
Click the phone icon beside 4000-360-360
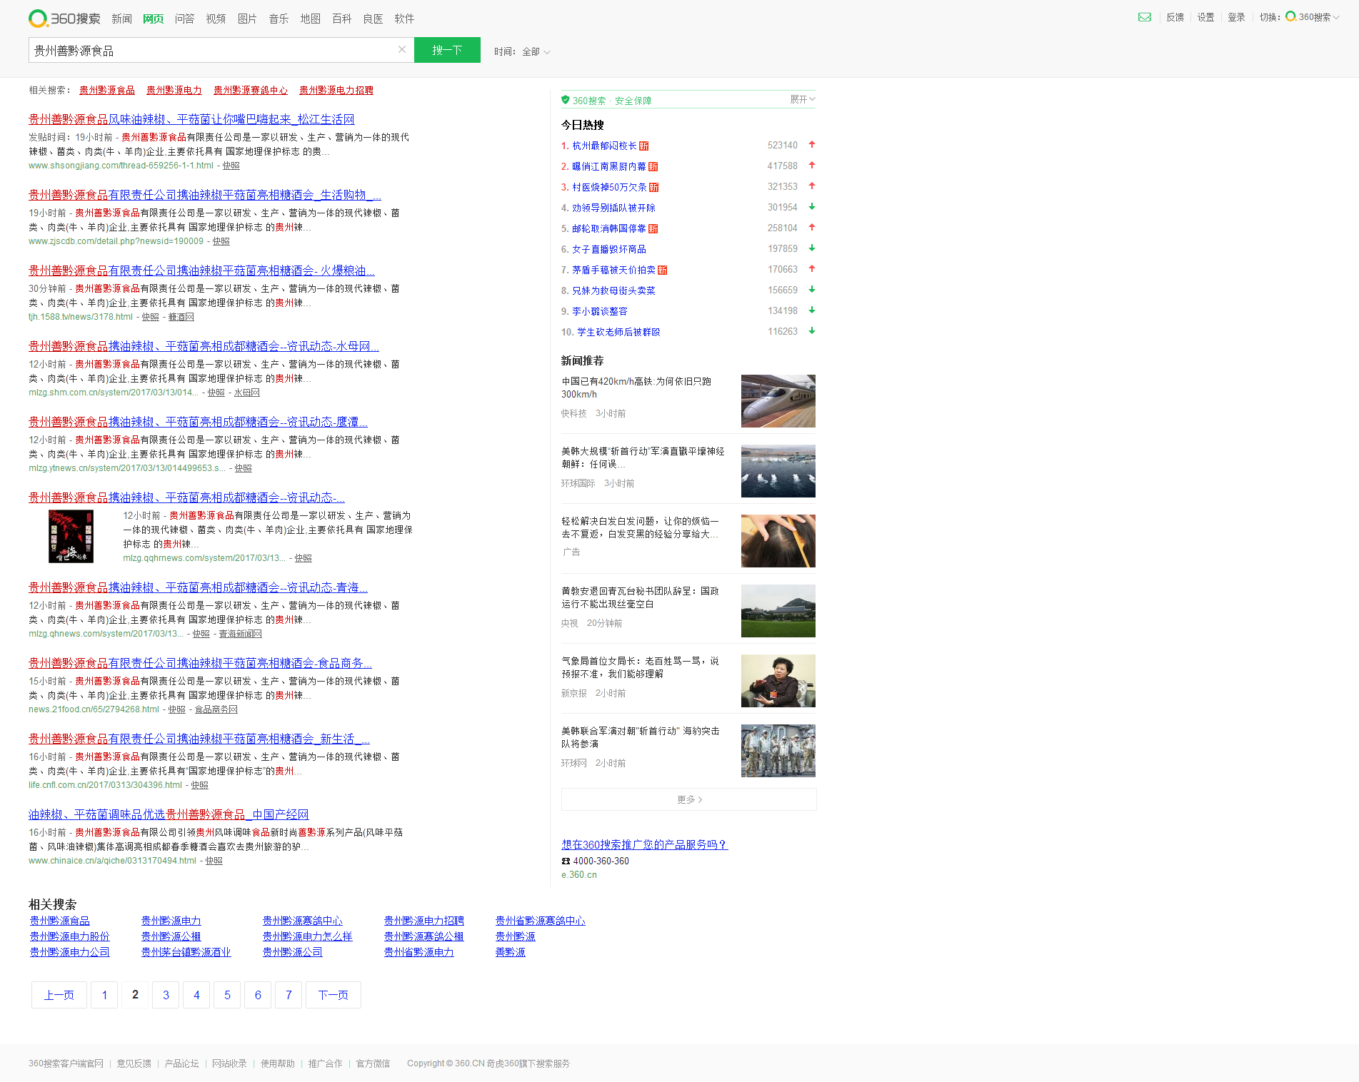click(566, 861)
